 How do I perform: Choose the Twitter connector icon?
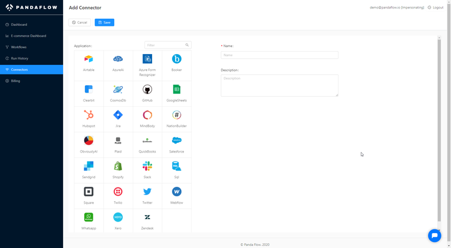point(147,192)
